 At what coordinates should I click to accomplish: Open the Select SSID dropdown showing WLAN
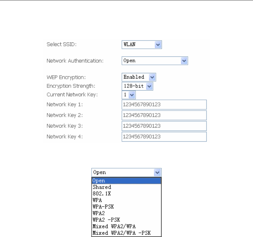click(x=142, y=45)
